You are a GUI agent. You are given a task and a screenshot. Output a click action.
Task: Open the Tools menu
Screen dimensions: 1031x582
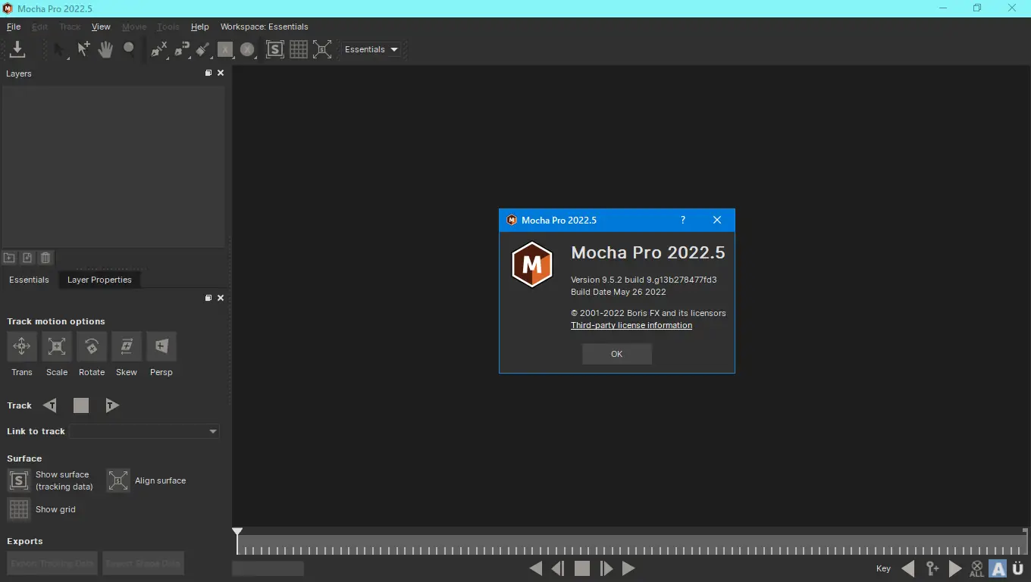(168, 27)
